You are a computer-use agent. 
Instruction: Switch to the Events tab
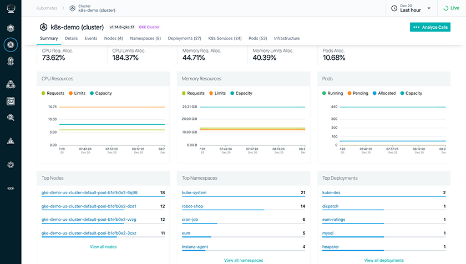coord(90,38)
